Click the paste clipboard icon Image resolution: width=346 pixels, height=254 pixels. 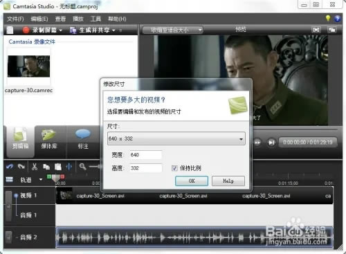coord(58,167)
